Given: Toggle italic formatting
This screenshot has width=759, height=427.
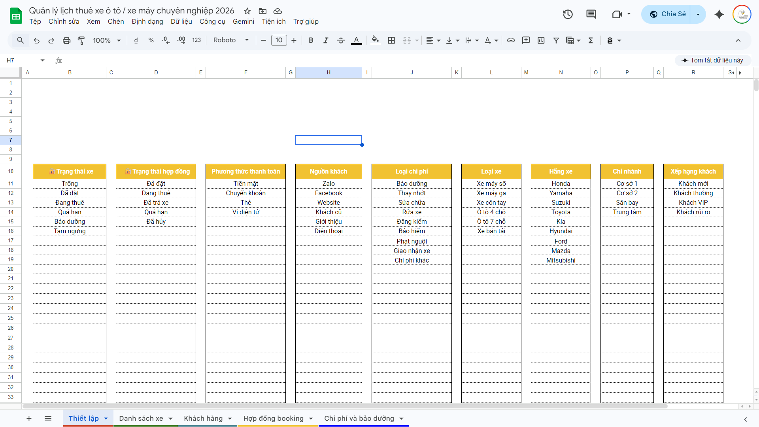Looking at the screenshot, I should coord(326,40).
